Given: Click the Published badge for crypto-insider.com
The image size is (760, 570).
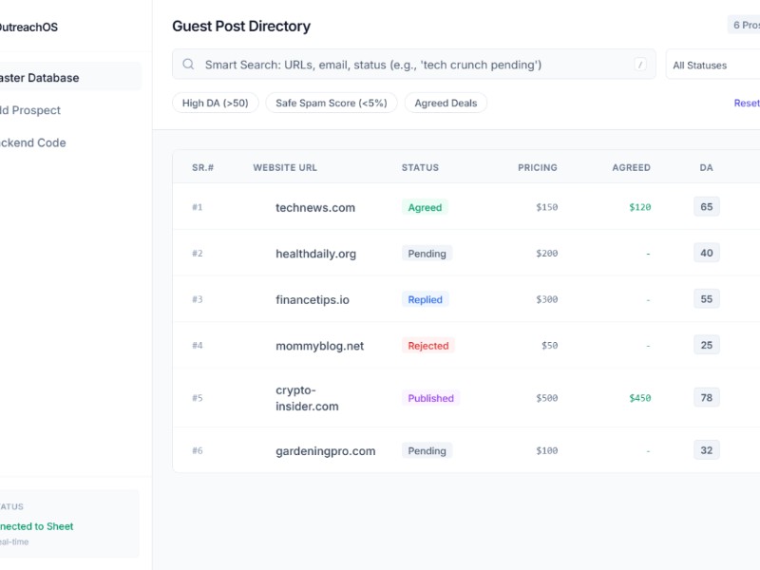Looking at the screenshot, I should [x=430, y=398].
